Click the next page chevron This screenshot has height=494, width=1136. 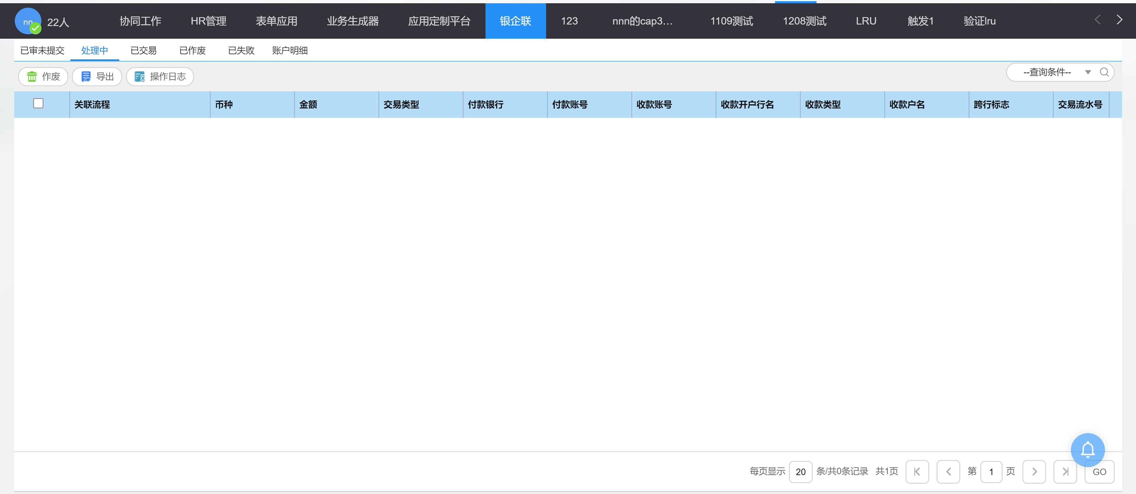tap(1034, 472)
